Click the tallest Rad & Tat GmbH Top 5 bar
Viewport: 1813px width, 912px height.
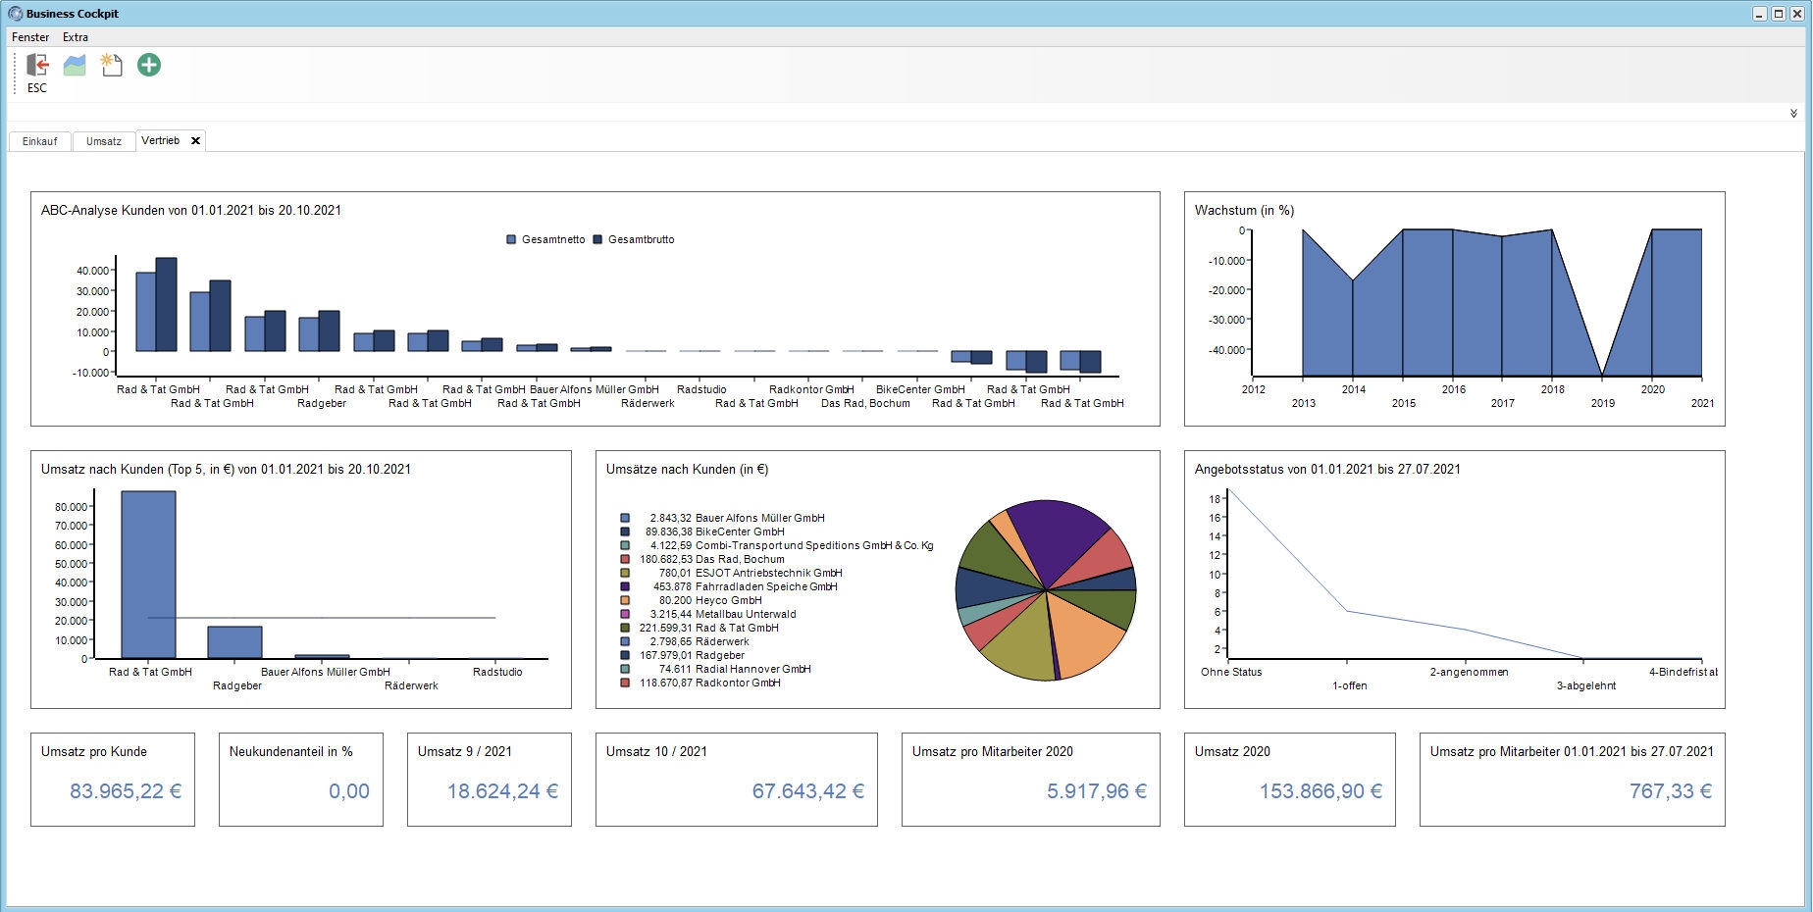click(148, 575)
